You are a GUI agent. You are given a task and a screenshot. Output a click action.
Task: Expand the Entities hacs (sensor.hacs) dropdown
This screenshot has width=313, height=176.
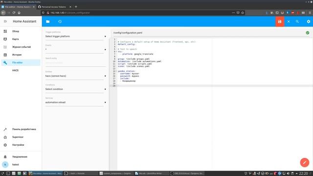(75, 76)
